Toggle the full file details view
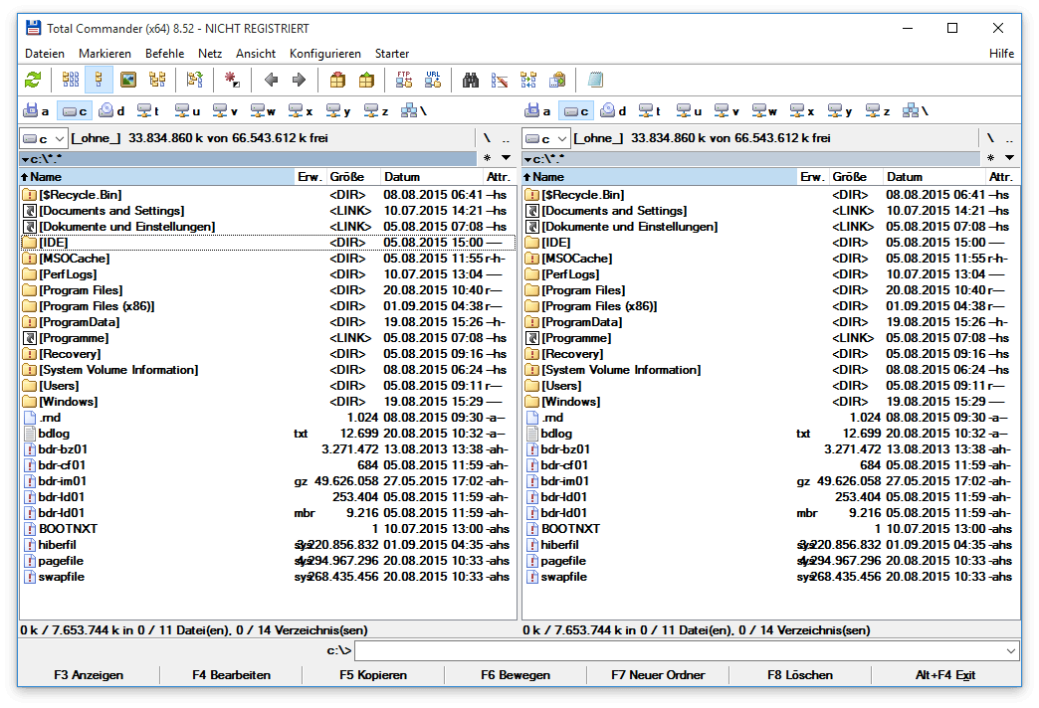The width and height of the screenshot is (1039, 708). tap(99, 81)
